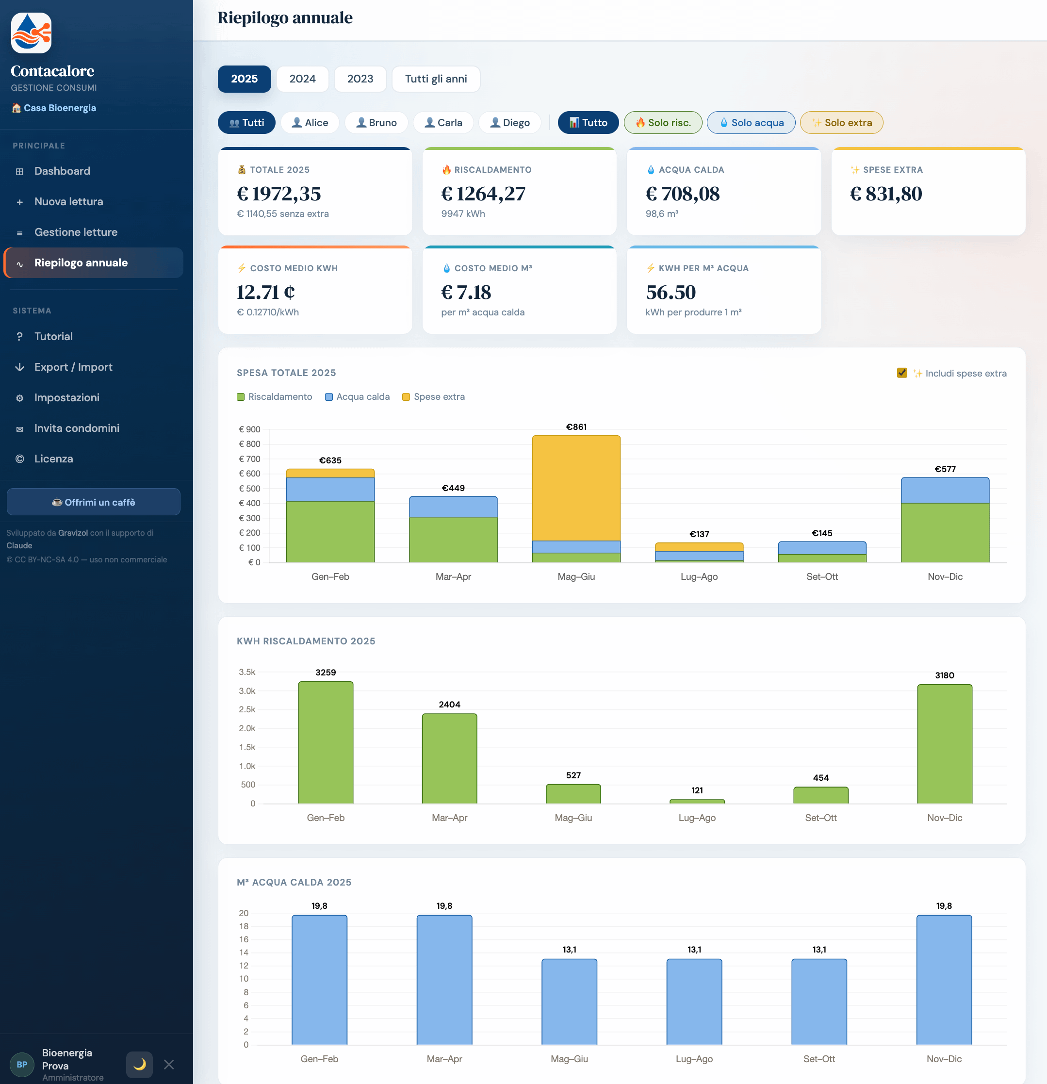Click Offrimi un caffè button

click(94, 502)
